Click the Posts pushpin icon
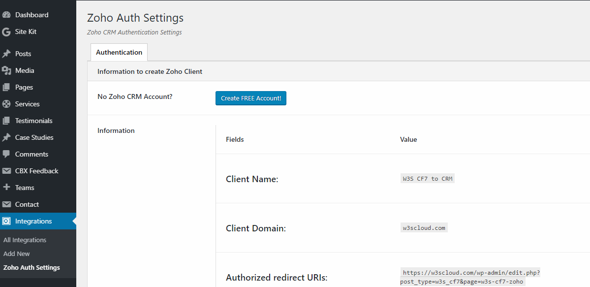The image size is (590, 287). [6, 54]
